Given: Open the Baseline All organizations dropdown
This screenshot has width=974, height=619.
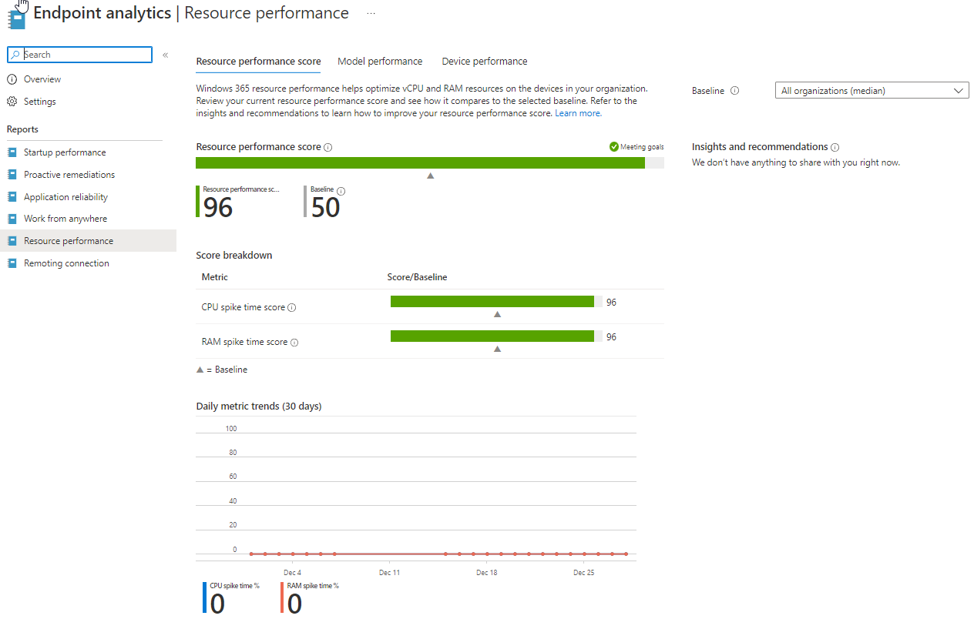Looking at the screenshot, I should (872, 91).
